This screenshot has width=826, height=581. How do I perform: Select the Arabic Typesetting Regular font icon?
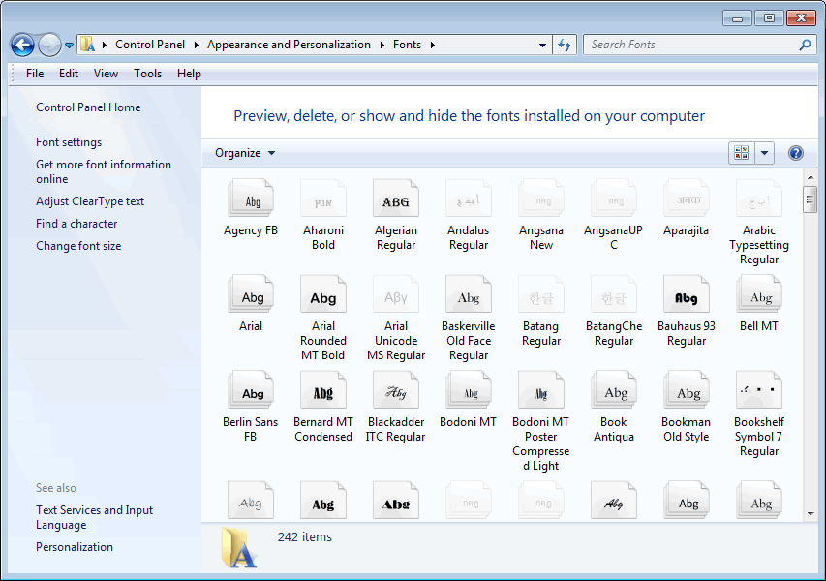click(x=759, y=199)
